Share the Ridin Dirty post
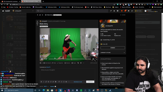 [x=54, y=63]
